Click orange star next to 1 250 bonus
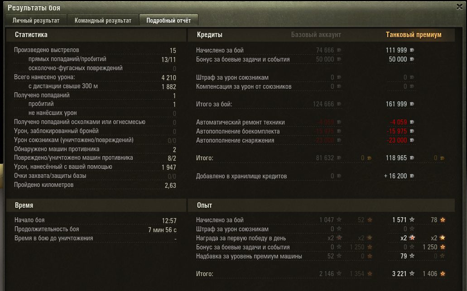The width and height of the screenshot is (467, 291). pyautogui.click(x=443, y=247)
